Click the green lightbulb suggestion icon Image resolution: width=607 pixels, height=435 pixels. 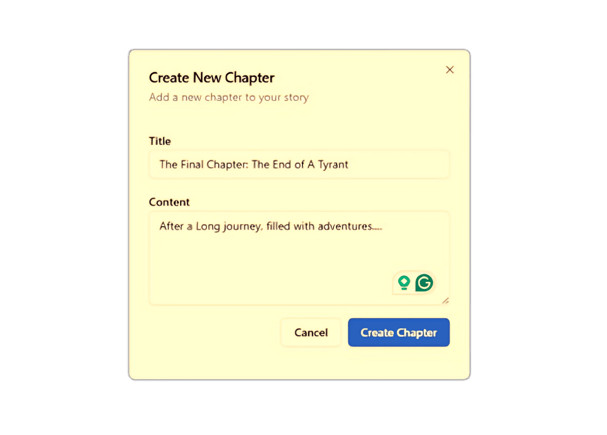point(404,282)
